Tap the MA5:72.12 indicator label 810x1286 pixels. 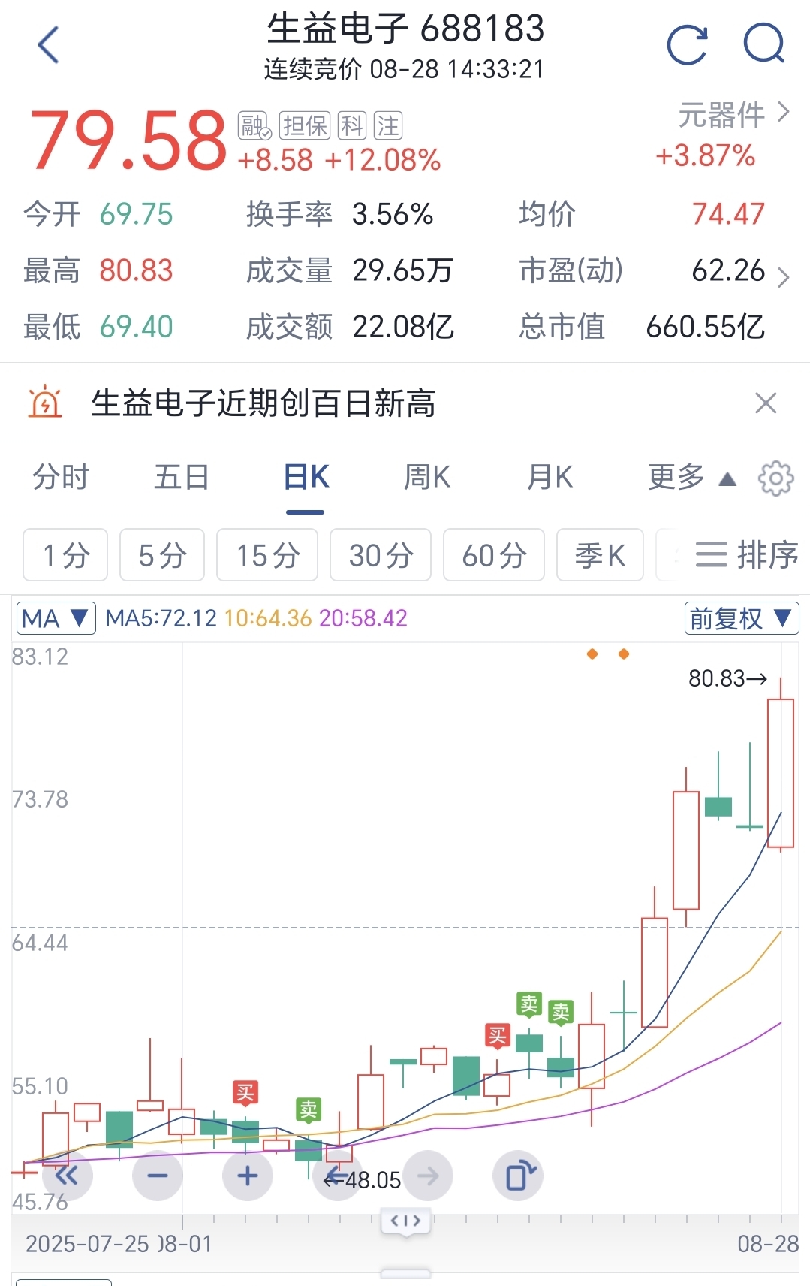pyautogui.click(x=161, y=618)
